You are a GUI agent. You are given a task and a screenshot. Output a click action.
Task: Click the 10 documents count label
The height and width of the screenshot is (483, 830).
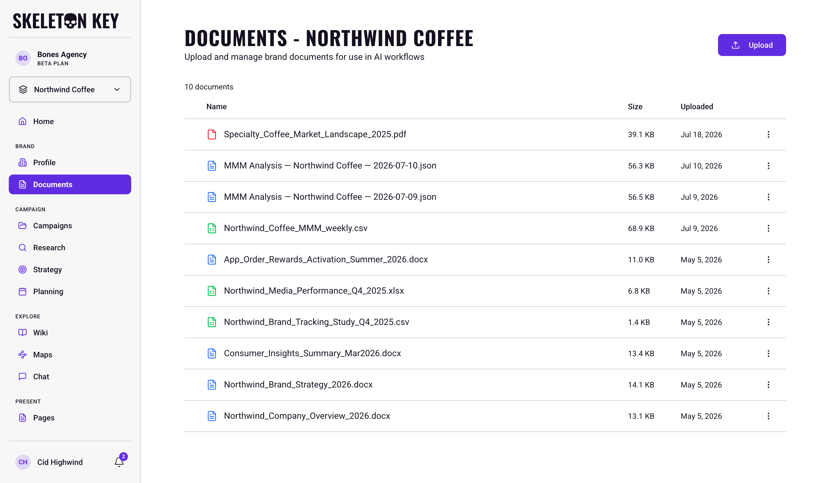209,87
